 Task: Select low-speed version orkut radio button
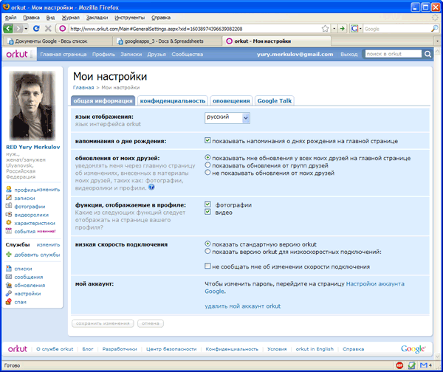(207, 251)
